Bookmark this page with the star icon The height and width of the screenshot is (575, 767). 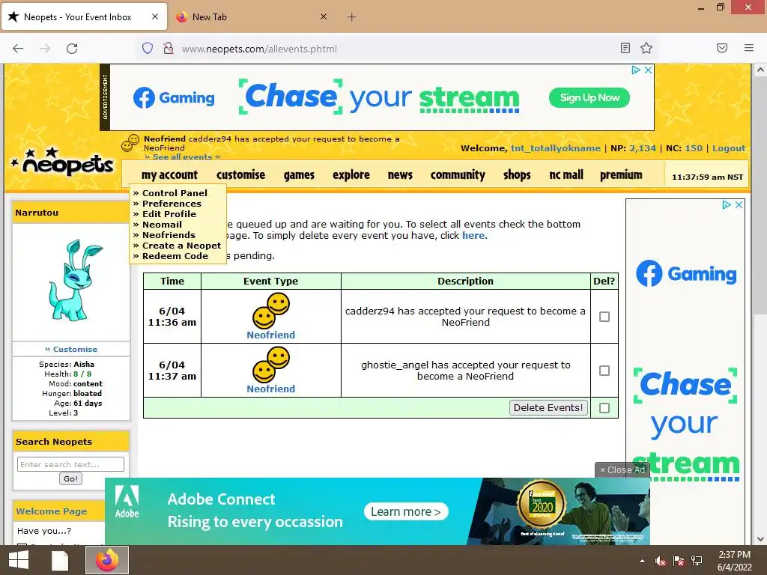(646, 48)
